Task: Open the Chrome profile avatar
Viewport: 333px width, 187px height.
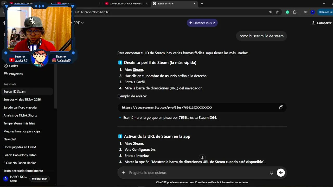Action: 313,12
